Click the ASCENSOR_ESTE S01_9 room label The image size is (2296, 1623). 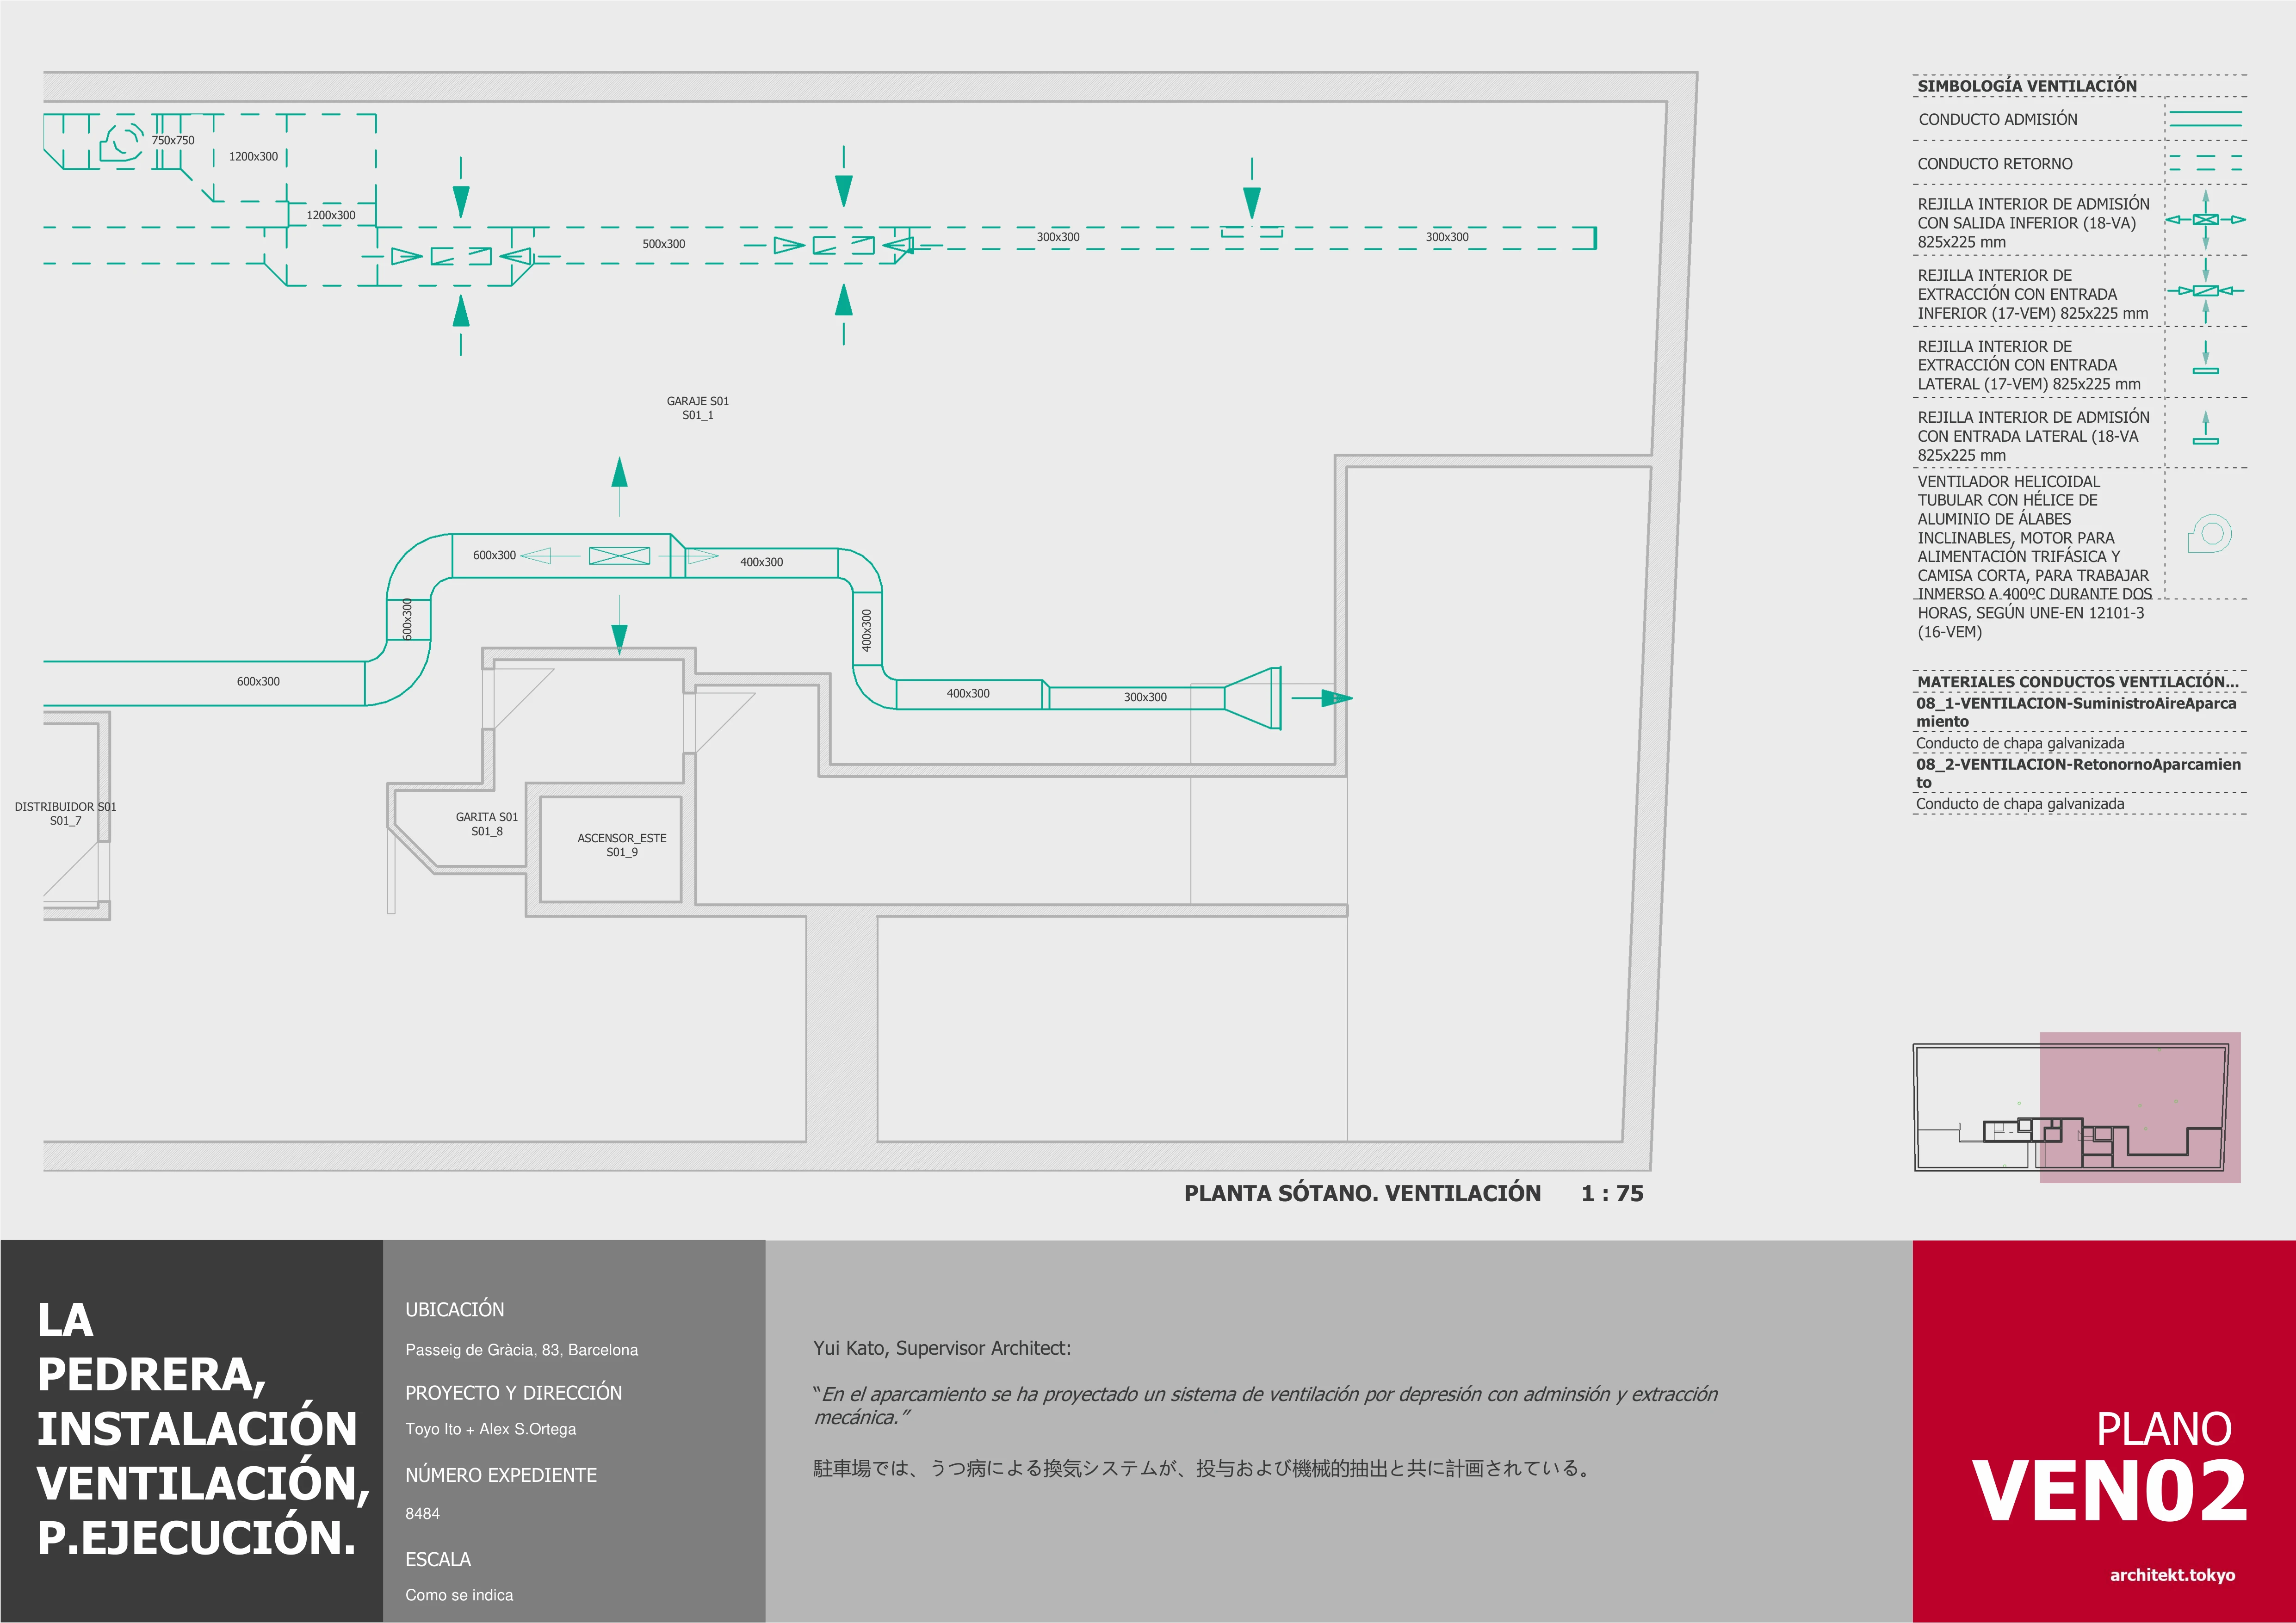(x=622, y=845)
